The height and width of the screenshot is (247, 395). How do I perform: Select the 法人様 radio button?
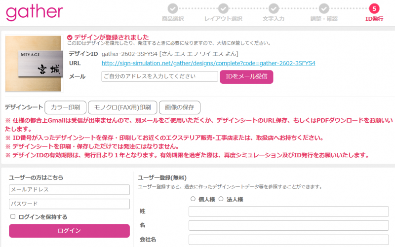pos(221,199)
